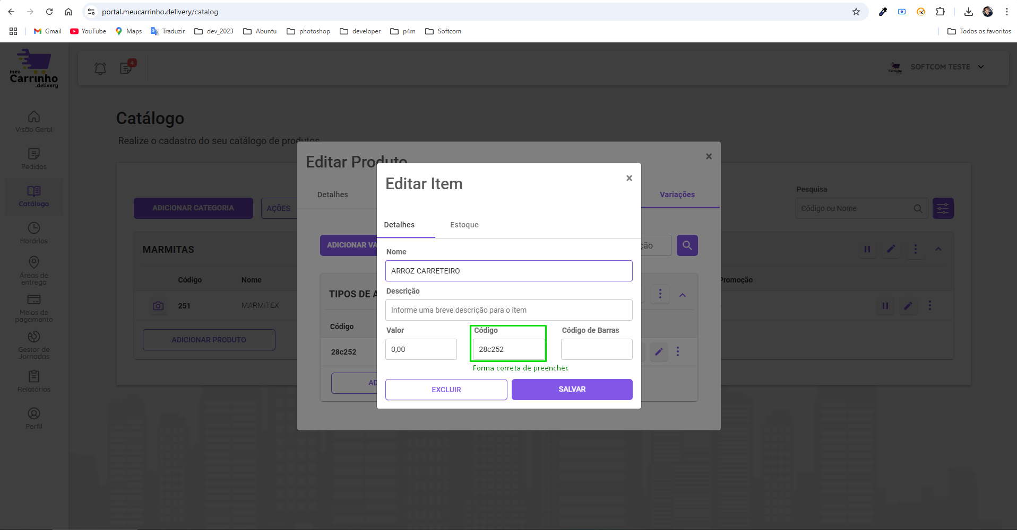Open Gestor de Jornadas in sidebar
The image size is (1017, 530).
click(x=34, y=344)
